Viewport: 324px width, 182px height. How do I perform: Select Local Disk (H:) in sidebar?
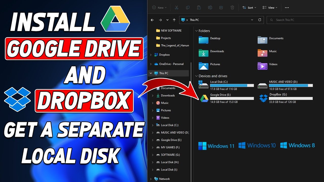click(x=168, y=162)
